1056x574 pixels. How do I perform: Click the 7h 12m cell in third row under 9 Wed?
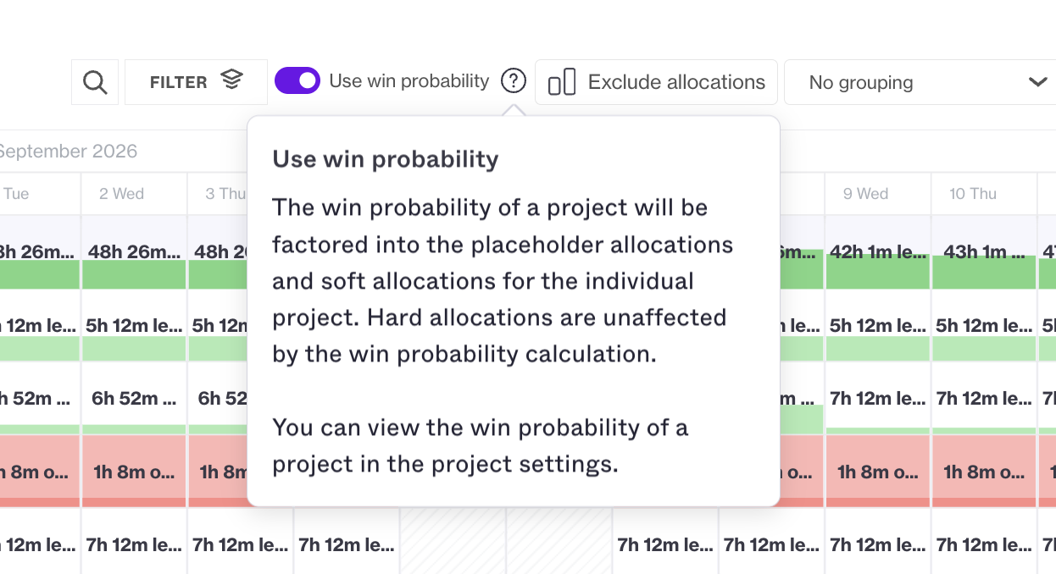877,399
